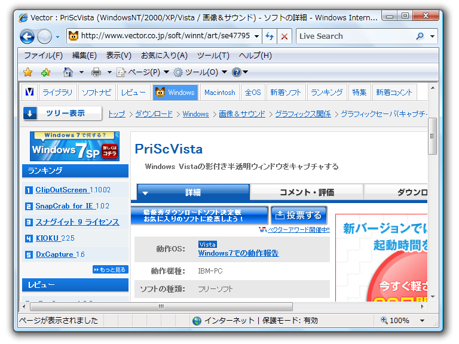This screenshot has height=344, width=459.
Task: Open the 編集(E) menu
Action: pos(84,56)
